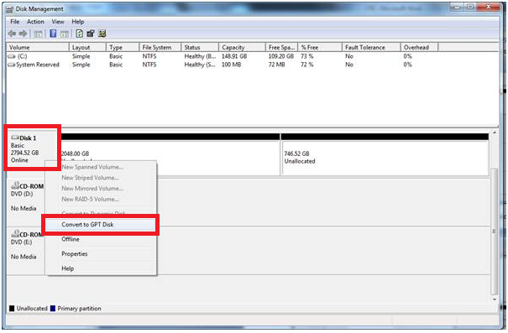
Task: Click the Settings toolbar icon with the checkmark
Action: coord(102,34)
